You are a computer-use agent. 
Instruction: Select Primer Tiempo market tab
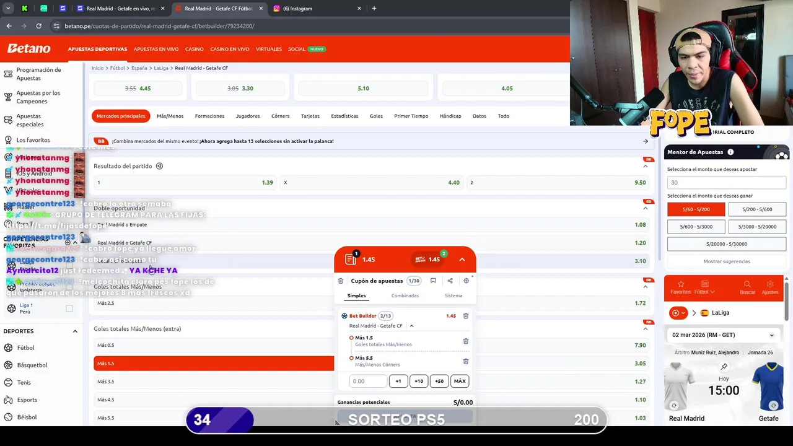point(411,116)
